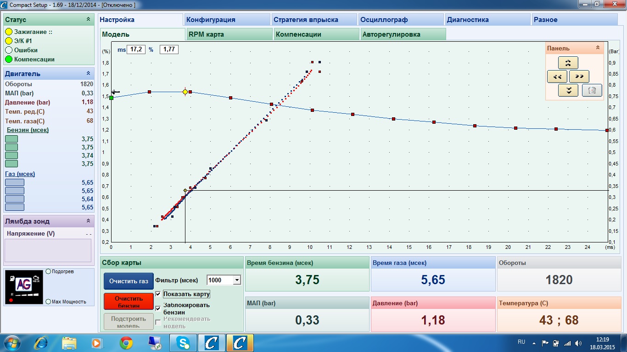The image size is (627, 352).
Task: Click the double left-arrow button in Панель
Action: (x=557, y=77)
